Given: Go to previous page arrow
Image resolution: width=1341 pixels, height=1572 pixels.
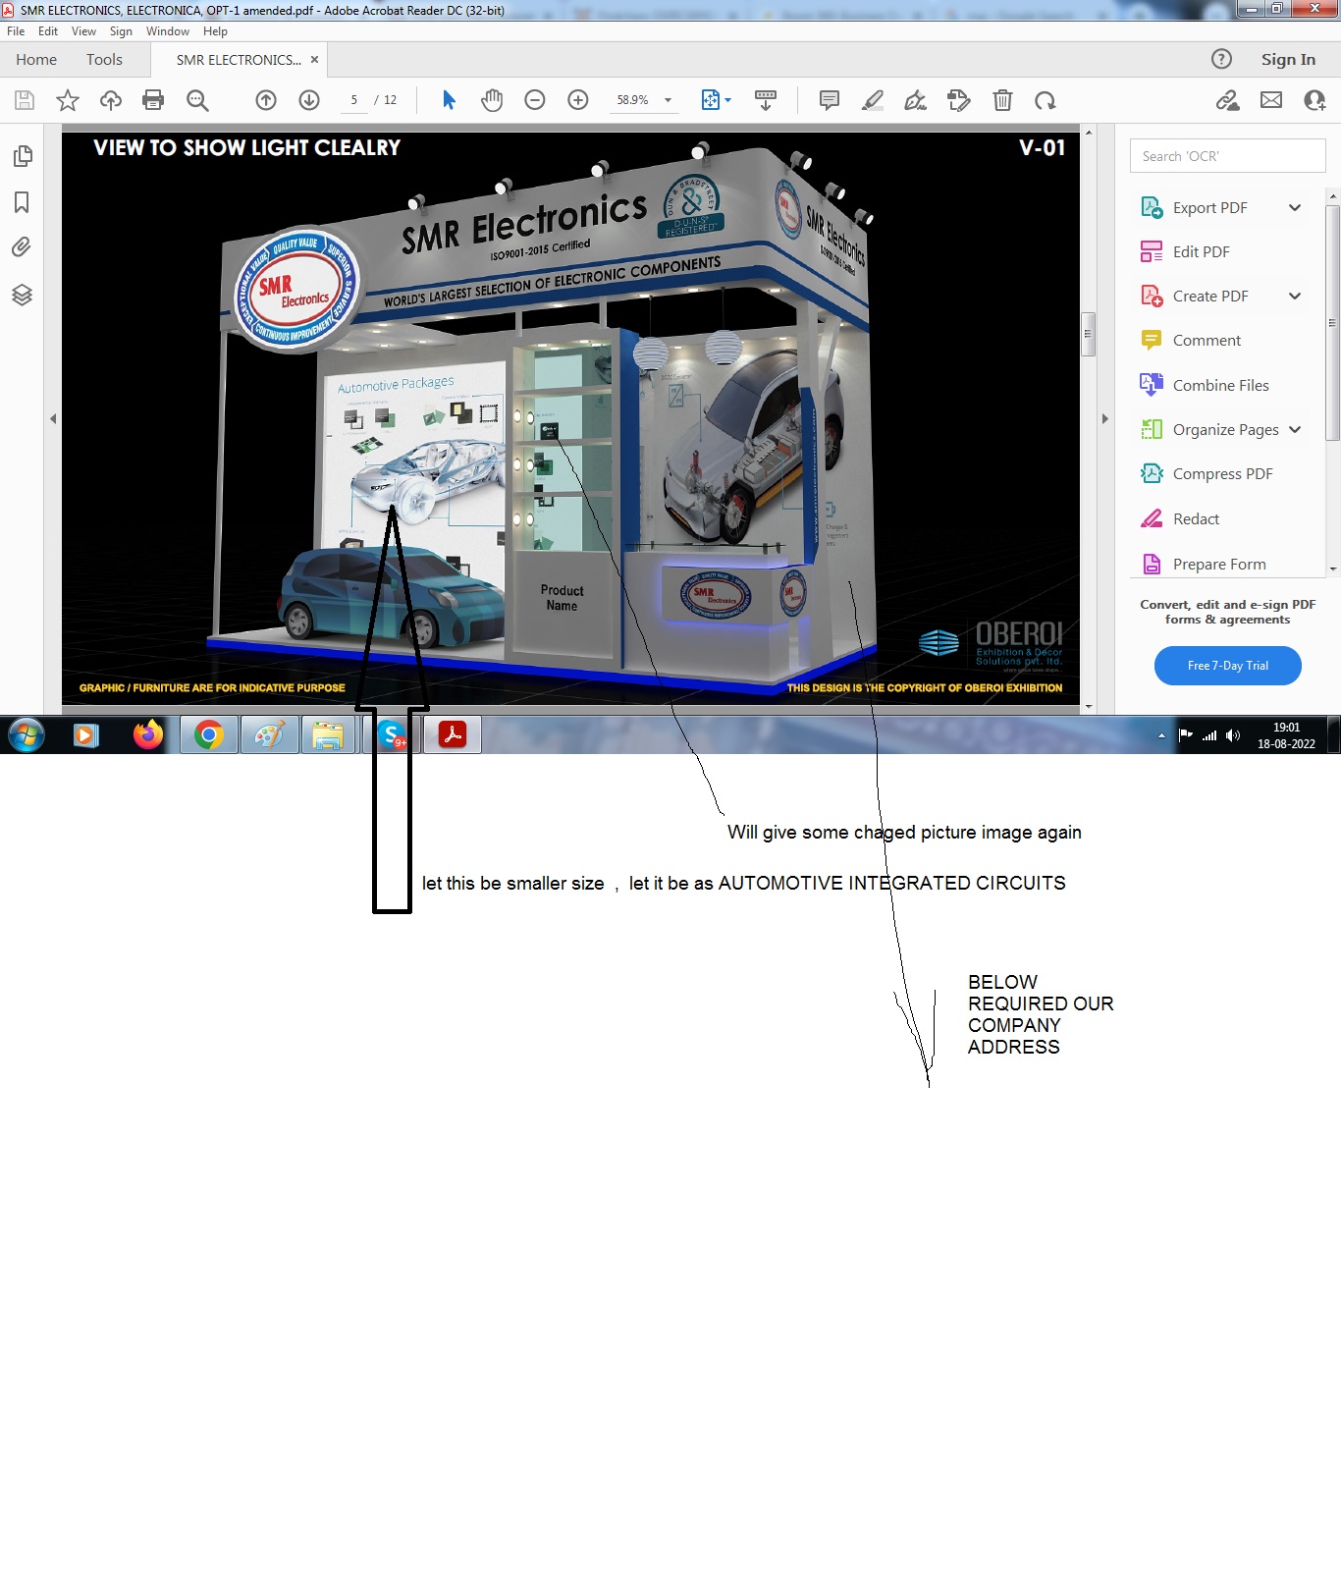Looking at the screenshot, I should pos(266,100).
